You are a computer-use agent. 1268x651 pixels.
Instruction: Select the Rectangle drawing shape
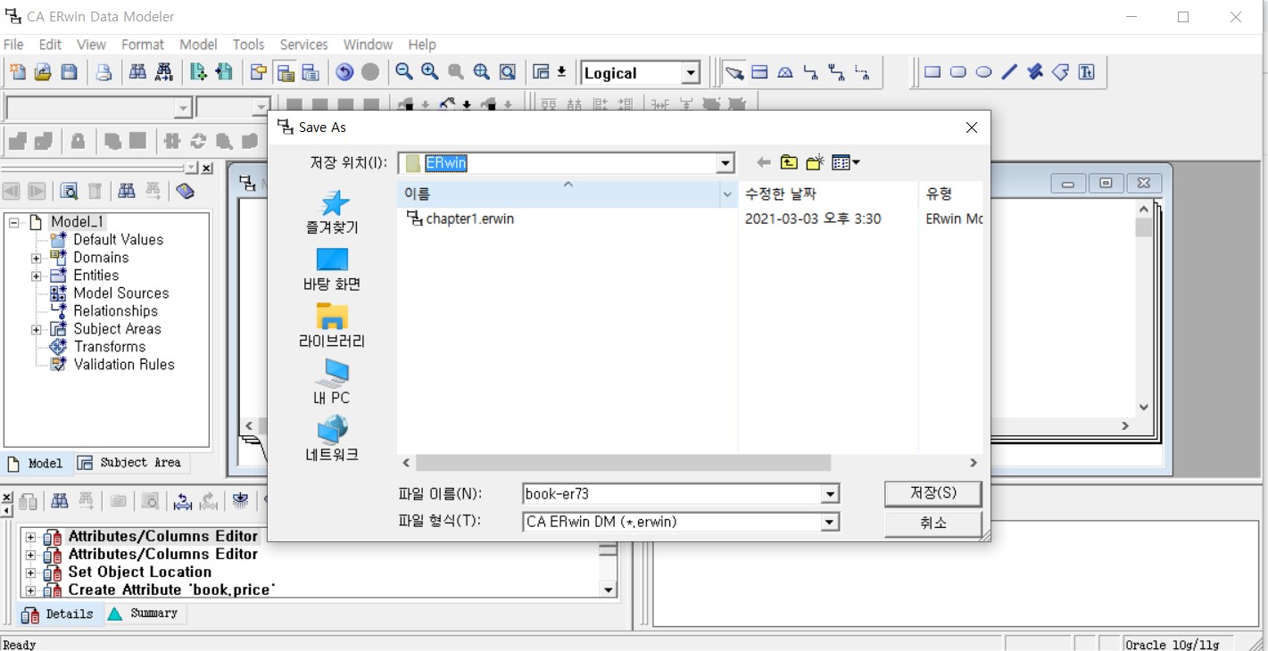[x=932, y=72]
